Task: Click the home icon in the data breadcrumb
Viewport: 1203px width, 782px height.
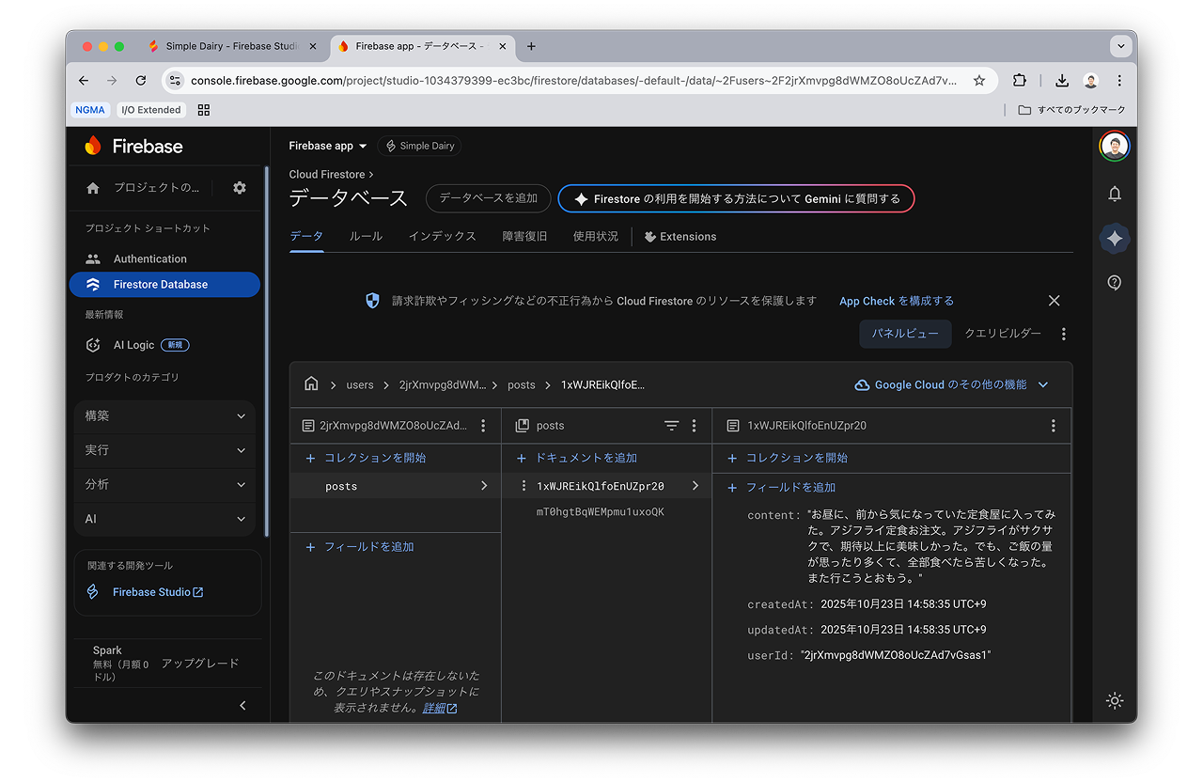Action: click(x=311, y=383)
